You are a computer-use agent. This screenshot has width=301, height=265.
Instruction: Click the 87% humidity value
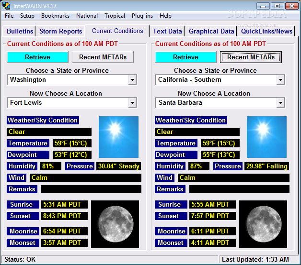pos(199,166)
